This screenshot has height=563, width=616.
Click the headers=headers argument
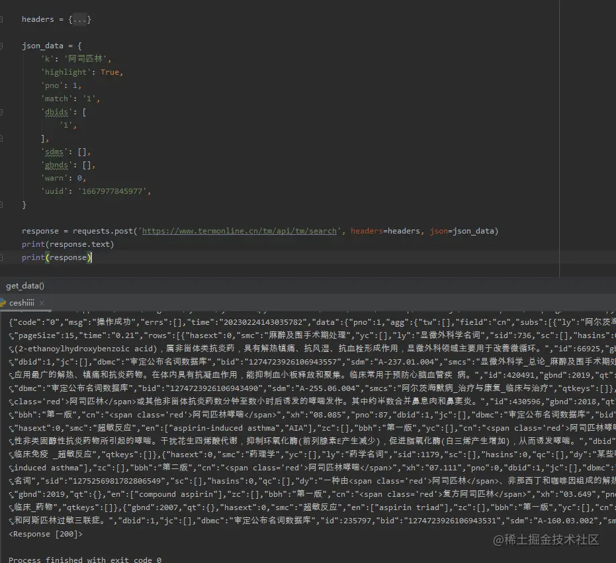(385, 231)
